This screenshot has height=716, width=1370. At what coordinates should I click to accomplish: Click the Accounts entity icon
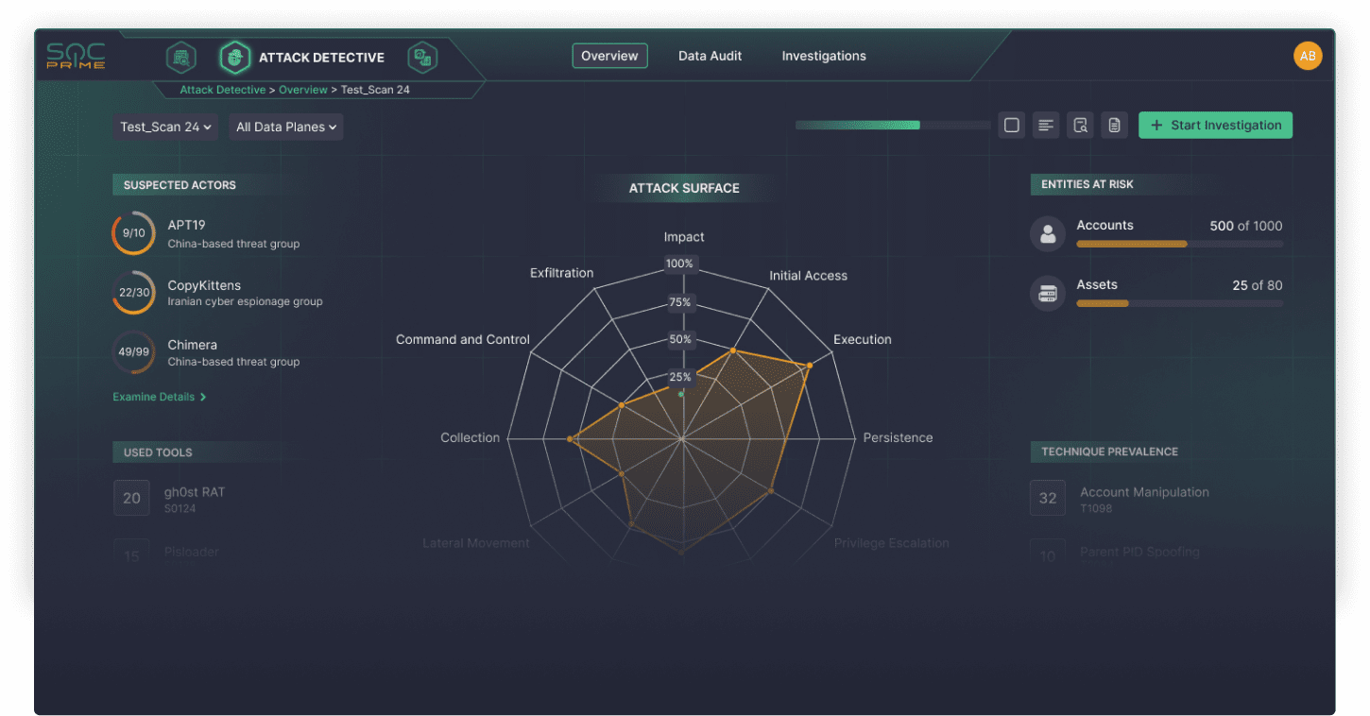click(1047, 234)
